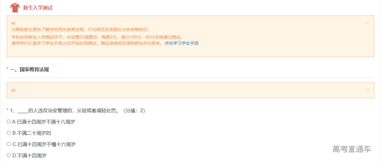Click the notice line starting 为帮助新生更快了解
This screenshot has height=163, width=381.
tap(81, 30)
